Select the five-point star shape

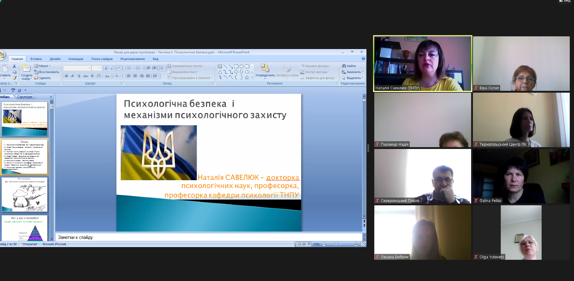point(247,78)
